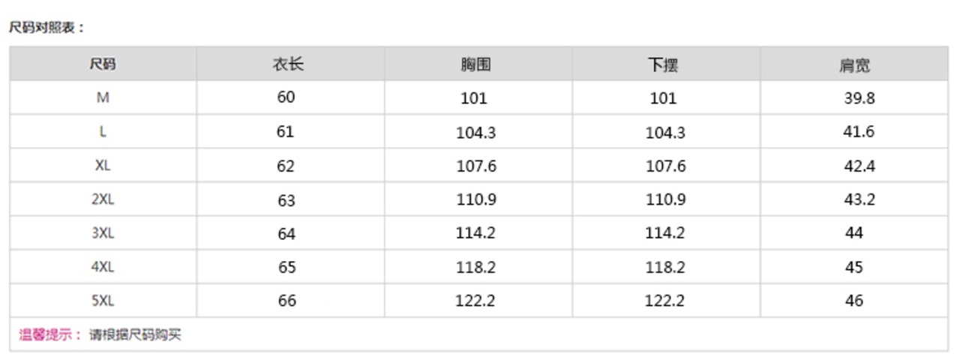Select the 2XL size row label
The image size is (960, 360).
click(x=103, y=199)
